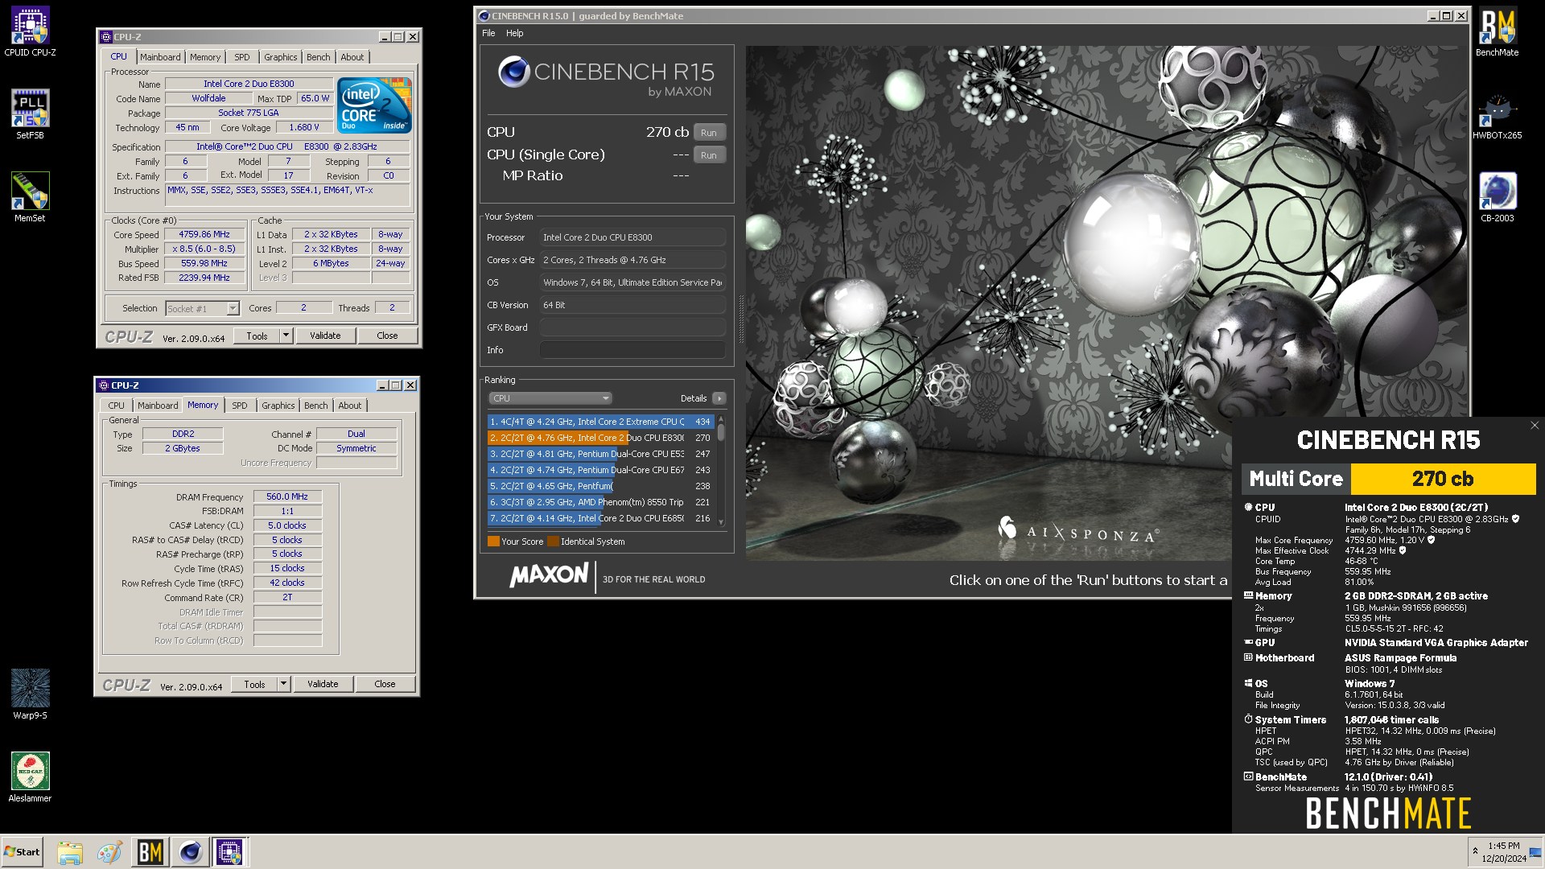The height and width of the screenshot is (869, 1545).
Task: Click the Tools button in the lower CPU-Z window
Action: point(254,685)
